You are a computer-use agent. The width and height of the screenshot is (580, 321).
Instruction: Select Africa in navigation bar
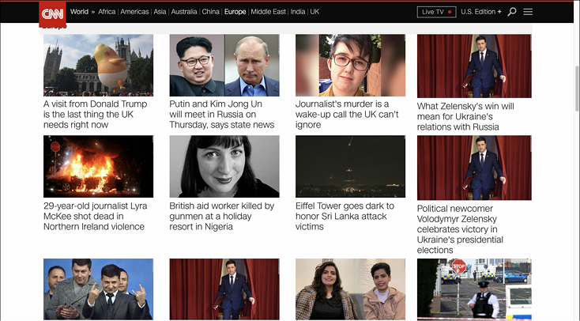pyautogui.click(x=107, y=12)
